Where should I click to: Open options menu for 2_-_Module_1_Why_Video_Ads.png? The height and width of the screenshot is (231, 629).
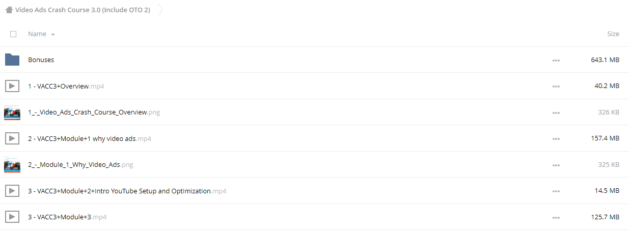point(556,165)
